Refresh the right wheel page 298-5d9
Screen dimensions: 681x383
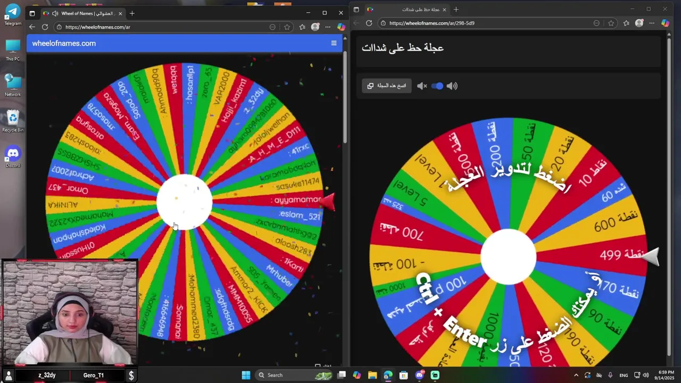pos(369,23)
